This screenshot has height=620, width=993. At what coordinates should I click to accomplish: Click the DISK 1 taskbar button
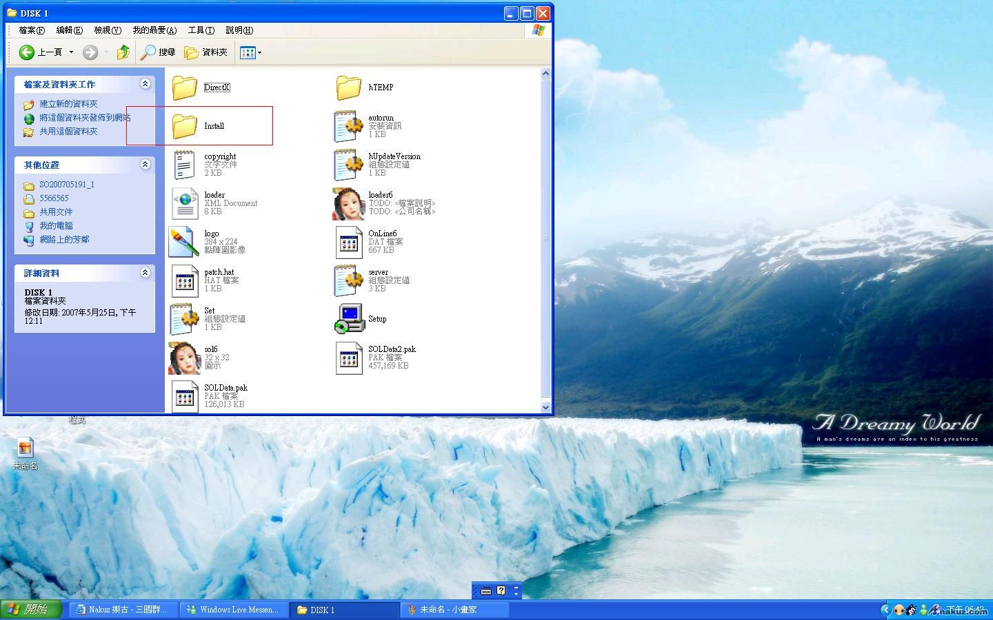click(x=344, y=610)
